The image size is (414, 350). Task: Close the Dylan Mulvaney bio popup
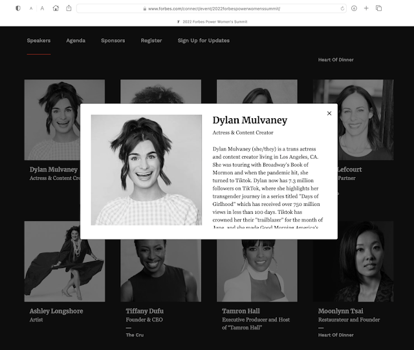(329, 113)
